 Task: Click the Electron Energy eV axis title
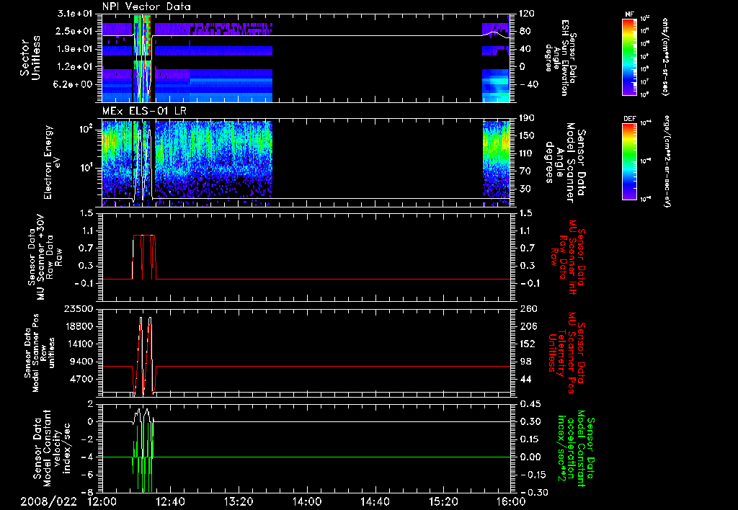pyautogui.click(x=52, y=162)
